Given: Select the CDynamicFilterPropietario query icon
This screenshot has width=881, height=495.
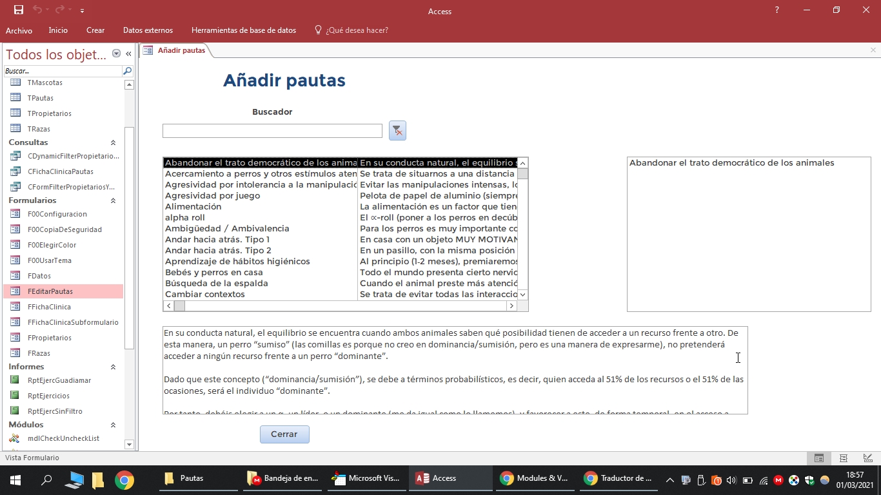Looking at the screenshot, I should pyautogui.click(x=16, y=156).
